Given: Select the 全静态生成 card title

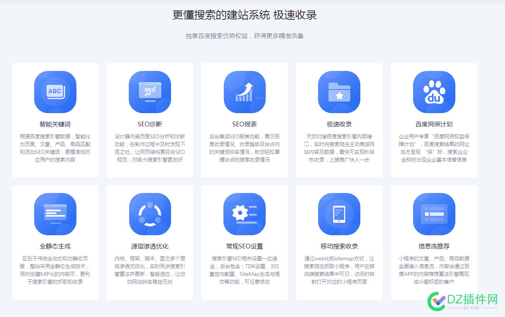Looking at the screenshot, I should point(55,246).
